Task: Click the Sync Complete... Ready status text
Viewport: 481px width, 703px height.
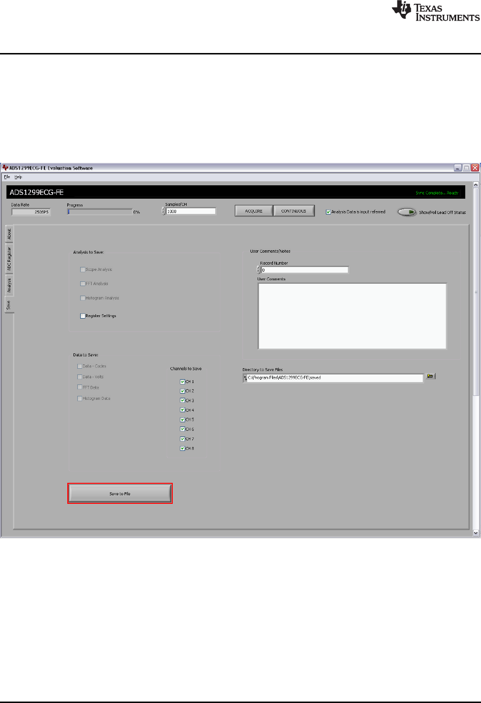Action: point(437,193)
